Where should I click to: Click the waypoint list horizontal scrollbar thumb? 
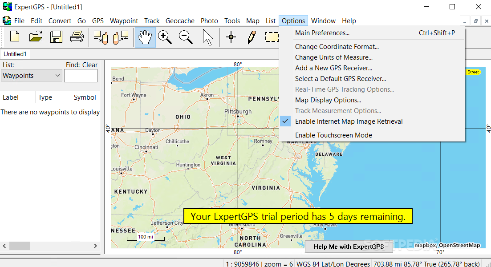point(20,246)
